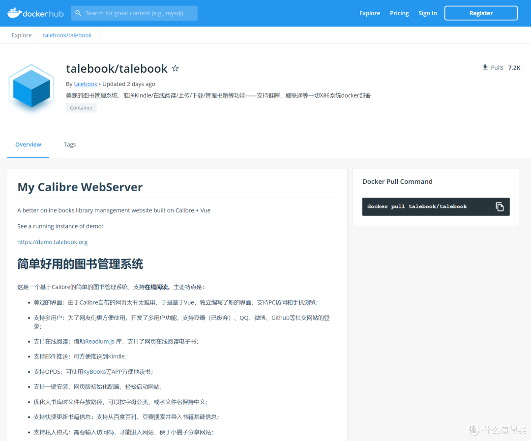
Task: Click the talebook publisher link
Action: point(85,84)
